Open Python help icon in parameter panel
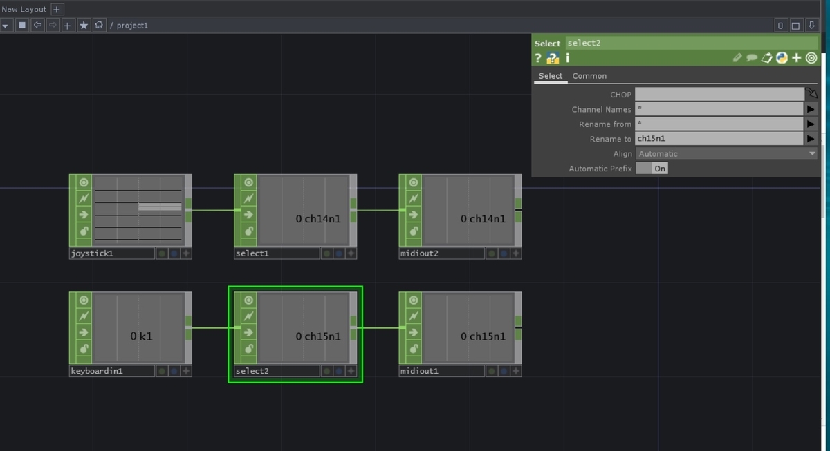Image resolution: width=830 pixels, height=451 pixels. pyautogui.click(x=553, y=58)
